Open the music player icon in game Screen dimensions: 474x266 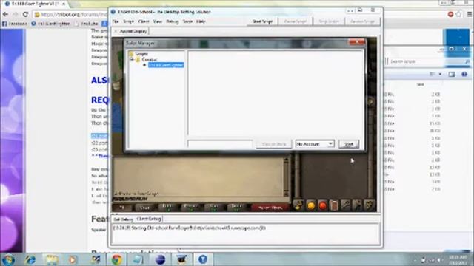click(x=369, y=205)
